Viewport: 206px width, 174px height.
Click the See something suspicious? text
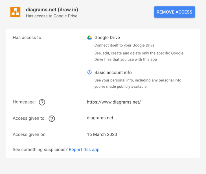point(40,150)
